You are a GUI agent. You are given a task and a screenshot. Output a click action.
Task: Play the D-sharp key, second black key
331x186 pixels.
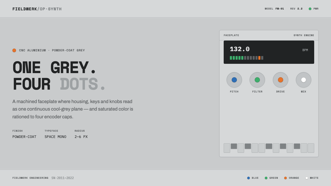[x=248, y=146]
